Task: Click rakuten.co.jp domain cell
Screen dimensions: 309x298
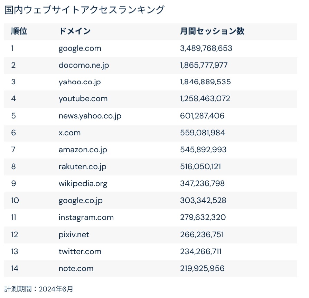Action: [x=82, y=167]
